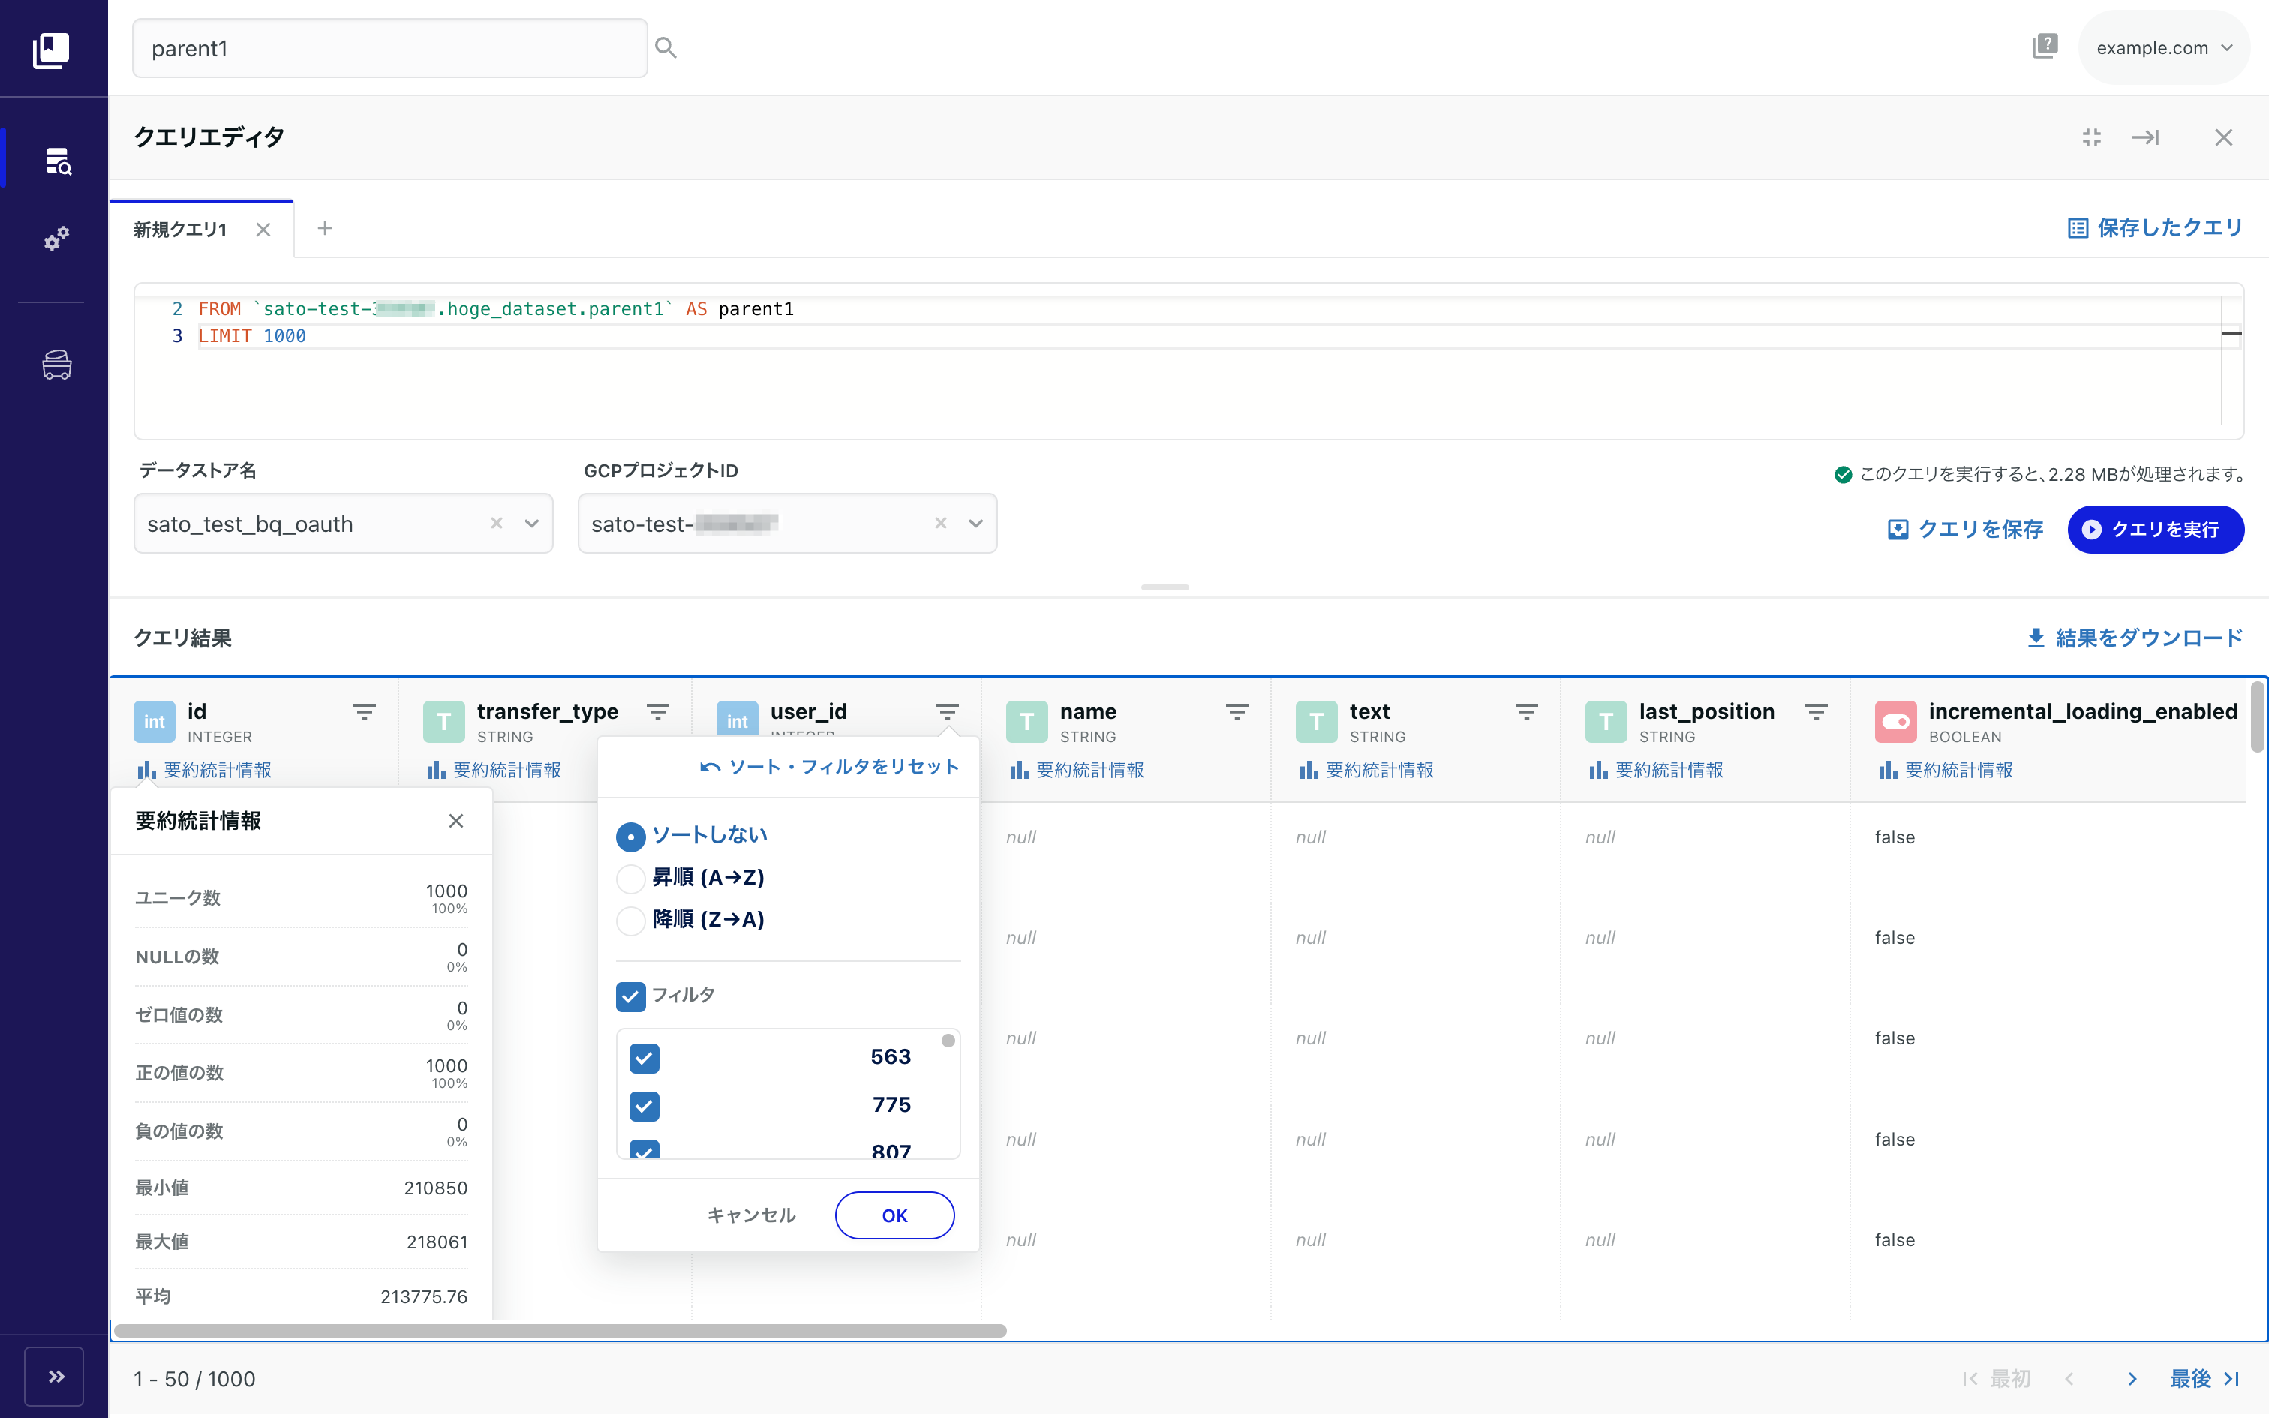This screenshot has width=2269, height=1418.
Task: Click the horizontal results scrollbar
Action: coord(560,1331)
